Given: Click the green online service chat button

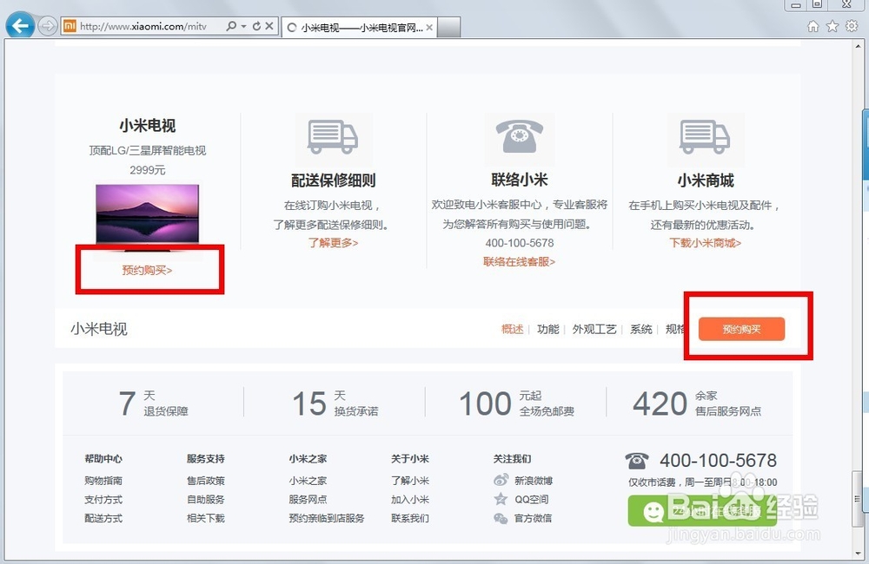Looking at the screenshot, I should pyautogui.click(x=702, y=510).
